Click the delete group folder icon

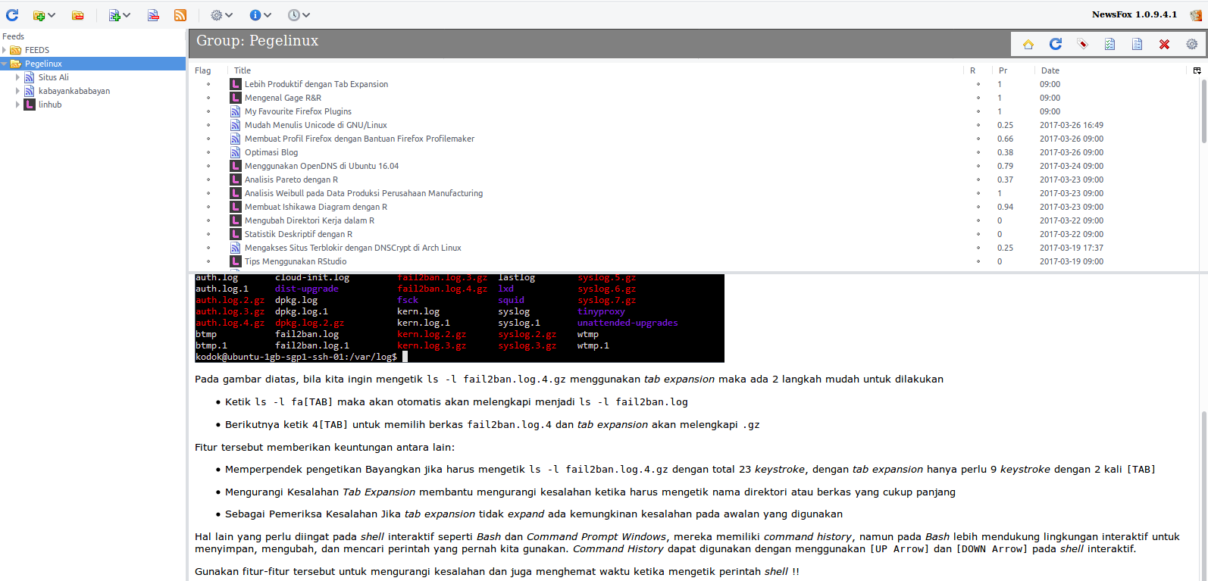[x=78, y=15]
